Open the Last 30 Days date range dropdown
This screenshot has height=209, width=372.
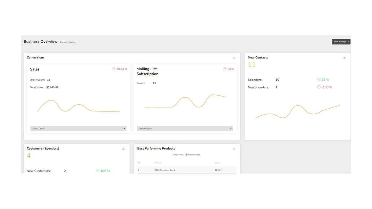341,41
